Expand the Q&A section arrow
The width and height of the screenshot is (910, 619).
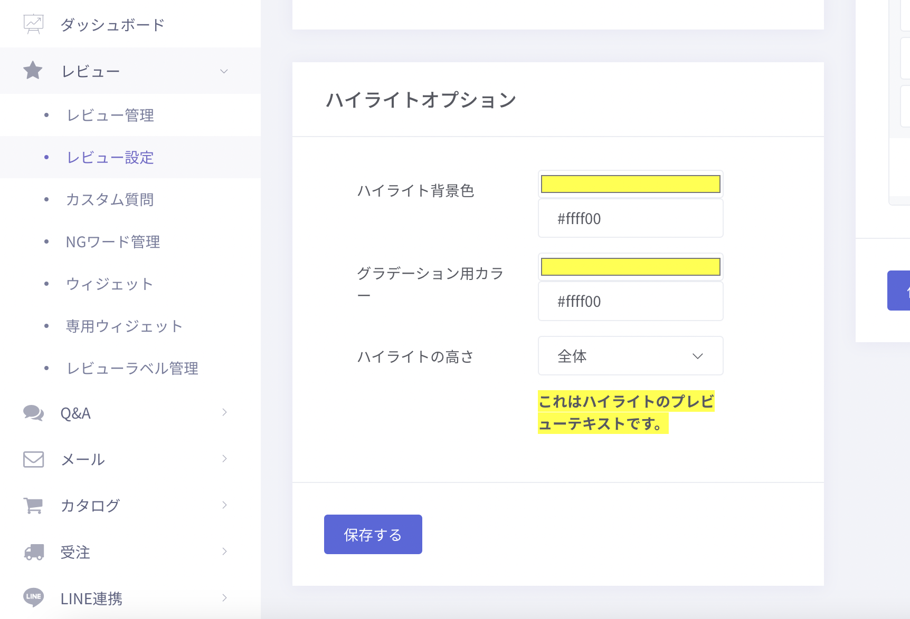coord(224,412)
